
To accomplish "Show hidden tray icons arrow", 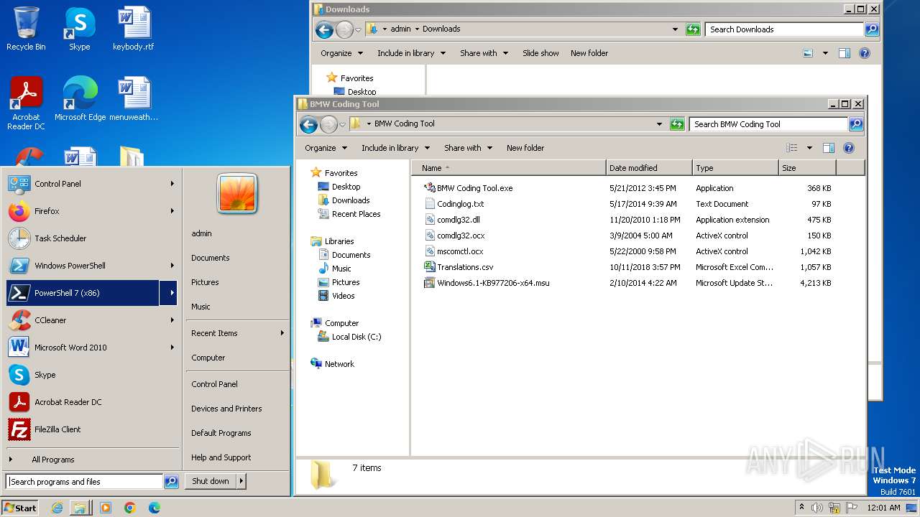I will (801, 508).
